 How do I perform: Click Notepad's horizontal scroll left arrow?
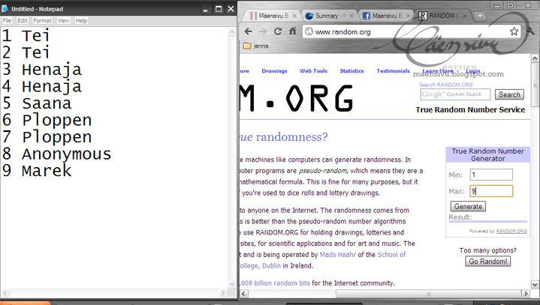(5, 293)
